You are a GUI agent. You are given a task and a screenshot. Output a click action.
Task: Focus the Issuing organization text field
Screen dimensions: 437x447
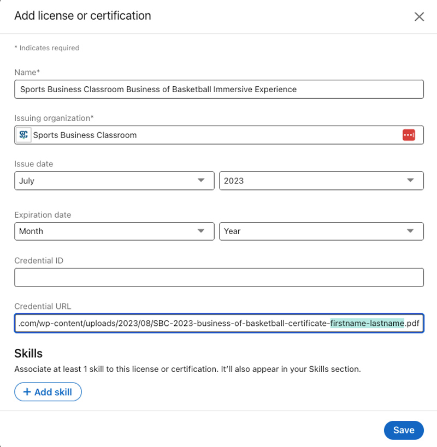(213, 135)
